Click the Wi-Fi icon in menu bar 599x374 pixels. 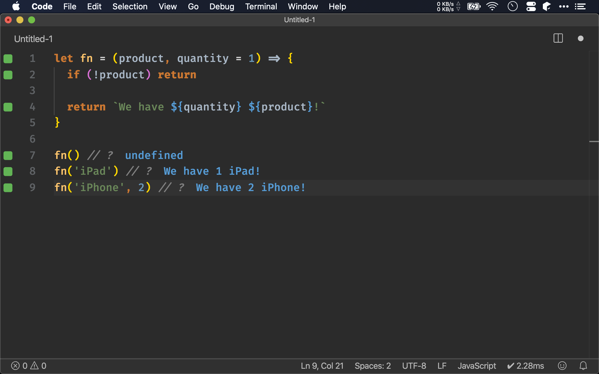click(x=492, y=6)
